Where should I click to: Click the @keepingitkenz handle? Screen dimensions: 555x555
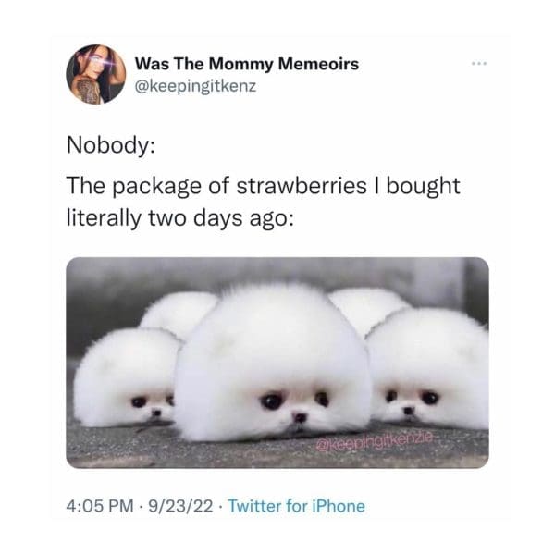pyautogui.click(x=195, y=86)
